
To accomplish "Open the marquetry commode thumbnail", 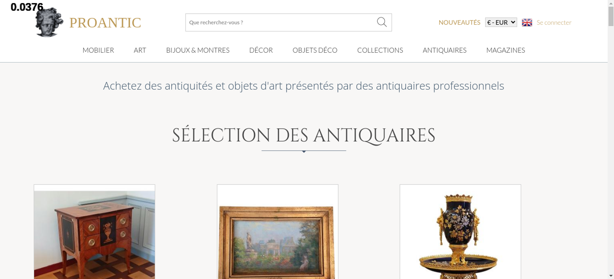I will pos(95,232).
